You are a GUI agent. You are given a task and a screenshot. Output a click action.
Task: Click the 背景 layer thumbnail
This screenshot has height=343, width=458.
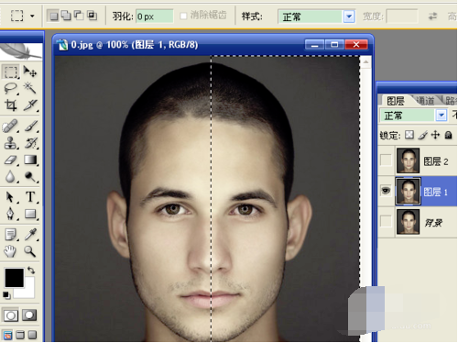point(408,222)
